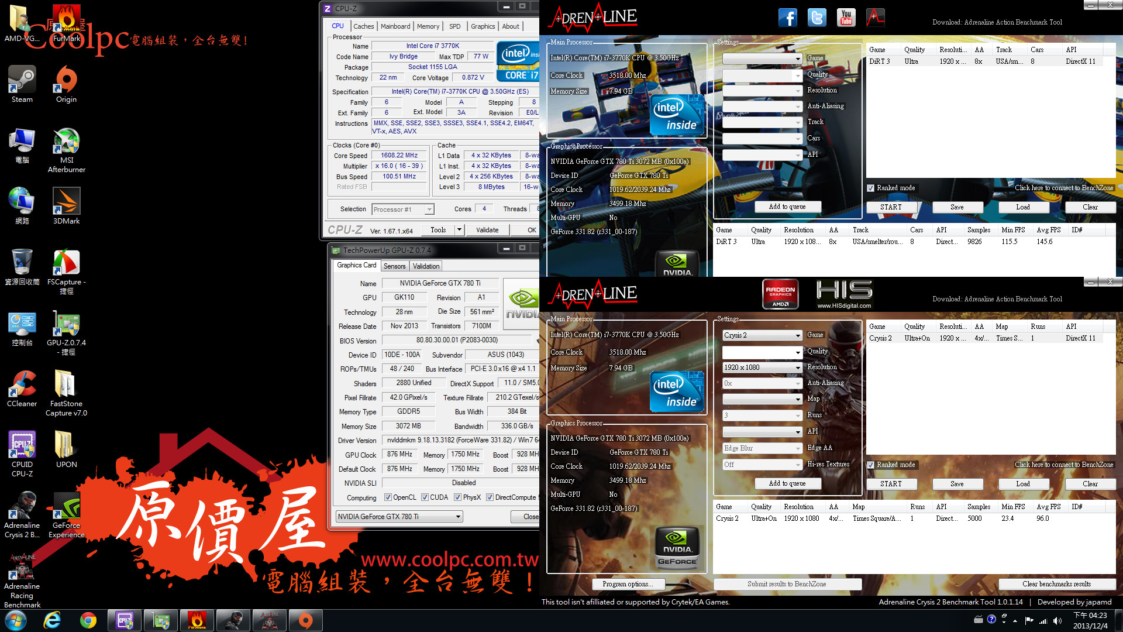Launch 3DMark from the desktop

point(66,206)
